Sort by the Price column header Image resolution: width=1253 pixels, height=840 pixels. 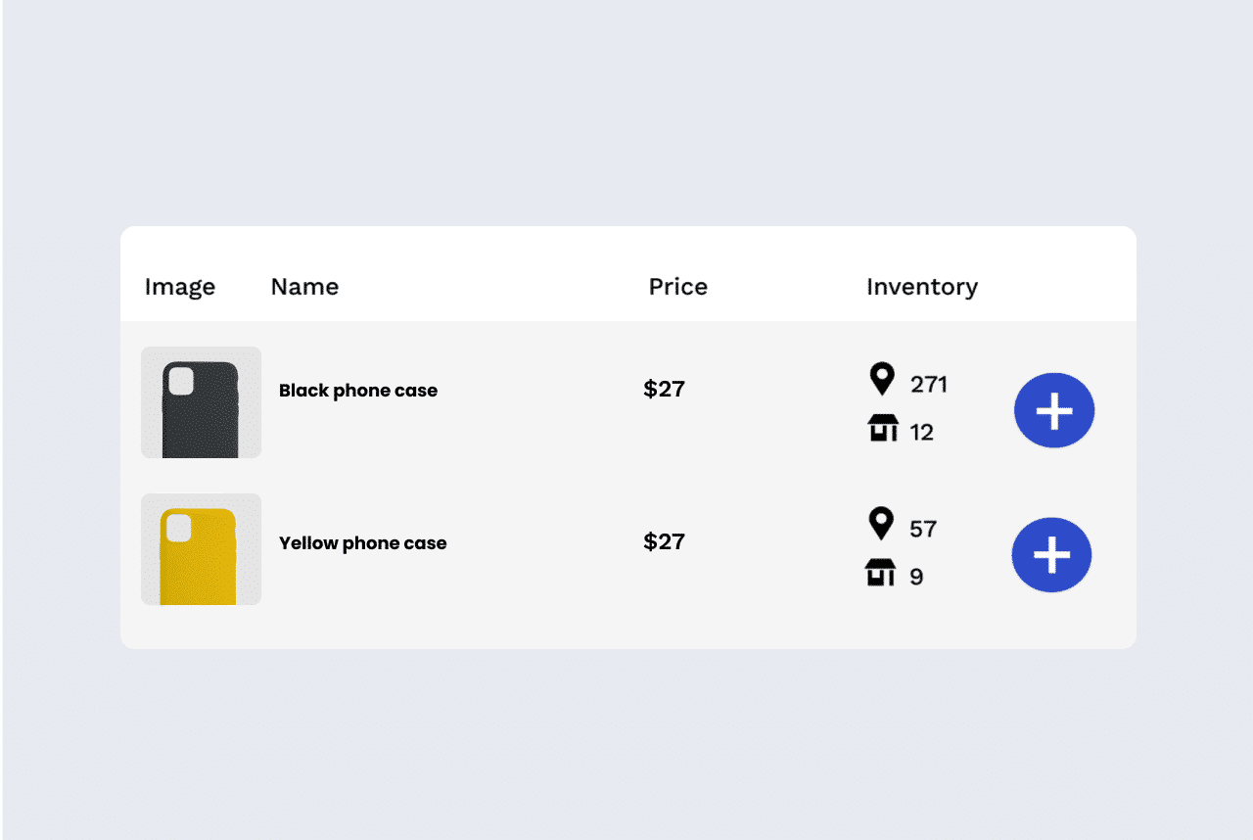pos(678,287)
